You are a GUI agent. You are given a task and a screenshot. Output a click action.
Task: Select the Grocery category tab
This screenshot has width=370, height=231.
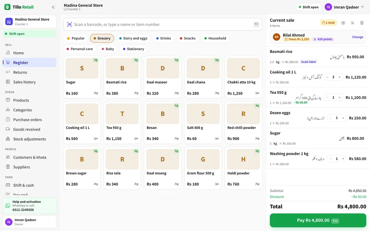point(102,38)
